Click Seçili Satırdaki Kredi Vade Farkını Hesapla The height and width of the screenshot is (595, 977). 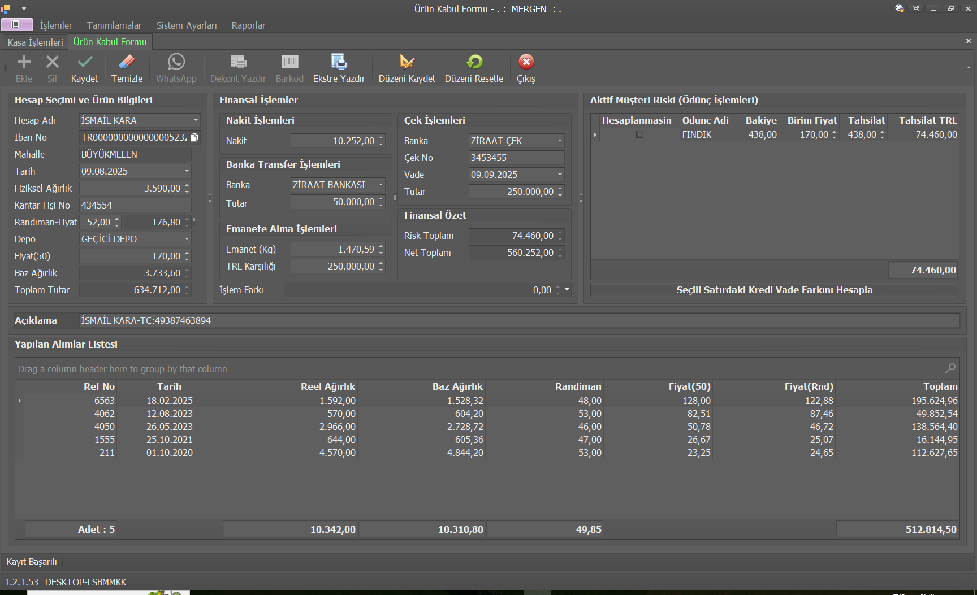pyautogui.click(x=774, y=290)
